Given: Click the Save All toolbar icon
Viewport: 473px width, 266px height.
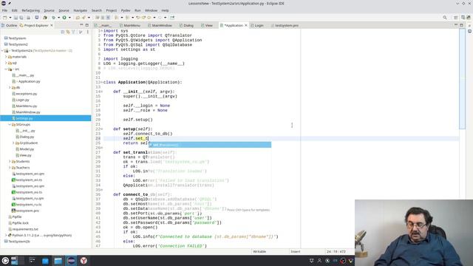Looking at the screenshot, I should pyautogui.click(x=21, y=18).
